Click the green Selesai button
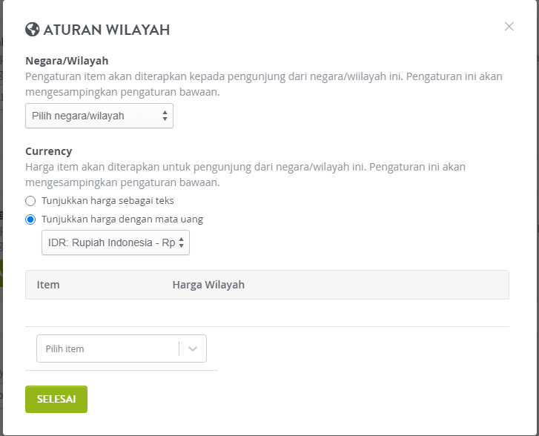The height and width of the screenshot is (436, 539). pyautogui.click(x=56, y=399)
